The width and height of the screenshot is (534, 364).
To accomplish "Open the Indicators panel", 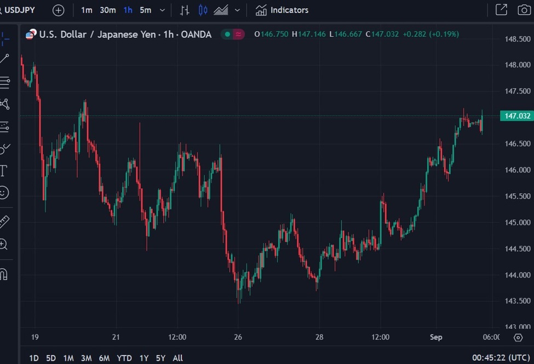I will 282,10.
